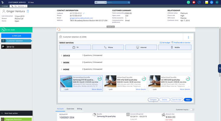Click the call timer progress bar
221x121 pixels.
[x=16, y=30]
